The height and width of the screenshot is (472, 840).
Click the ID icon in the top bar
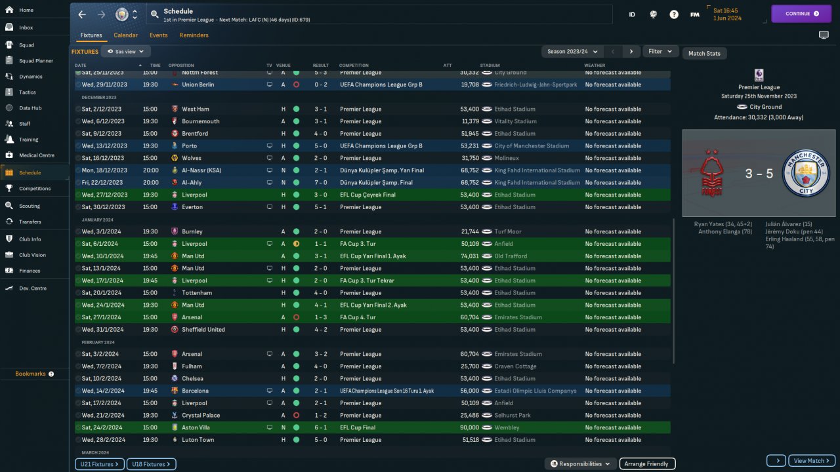632,14
